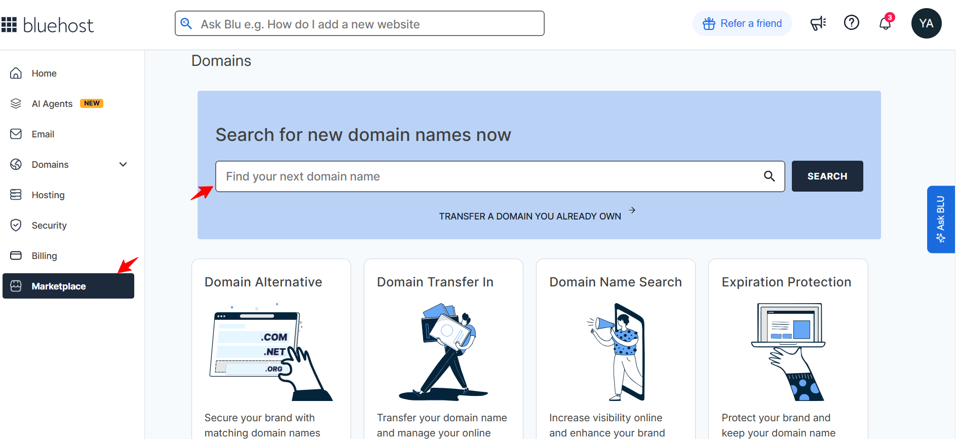The width and height of the screenshot is (956, 439).
Task: Click the Domains globe icon
Action: (16, 164)
